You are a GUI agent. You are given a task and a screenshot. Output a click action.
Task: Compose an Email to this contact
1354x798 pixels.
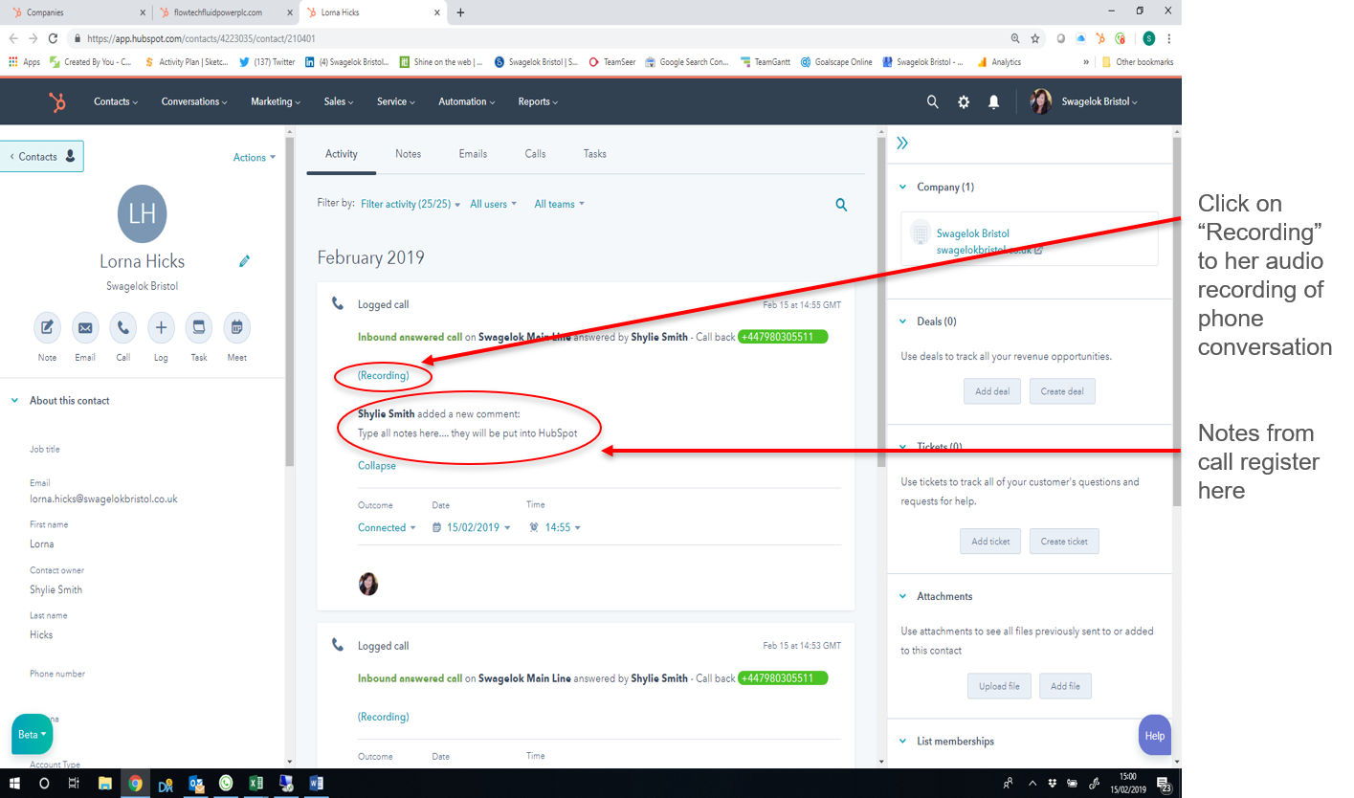click(x=85, y=327)
